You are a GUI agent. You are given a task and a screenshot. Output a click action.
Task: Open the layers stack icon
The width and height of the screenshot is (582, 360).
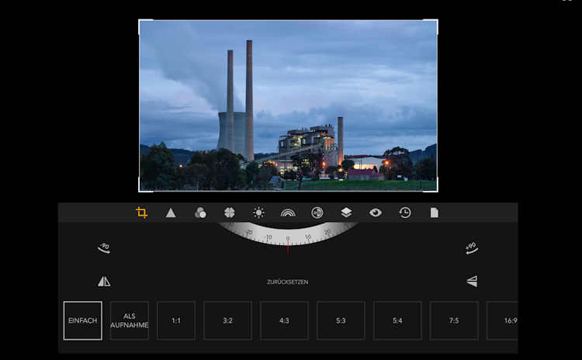click(346, 213)
